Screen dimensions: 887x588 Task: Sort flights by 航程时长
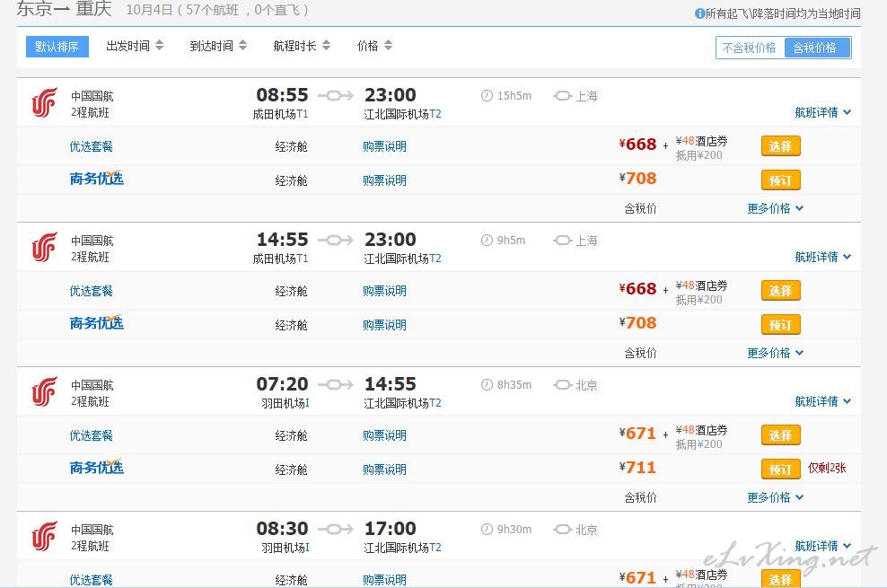(x=302, y=46)
